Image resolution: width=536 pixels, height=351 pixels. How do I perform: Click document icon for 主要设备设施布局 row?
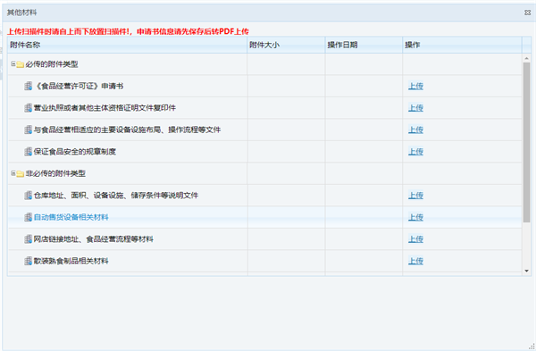click(x=28, y=130)
